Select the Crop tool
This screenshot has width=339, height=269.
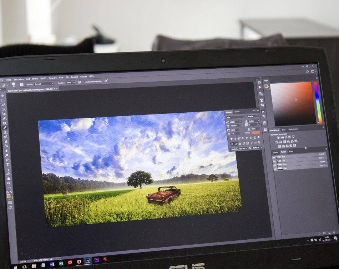[x=4, y=114]
